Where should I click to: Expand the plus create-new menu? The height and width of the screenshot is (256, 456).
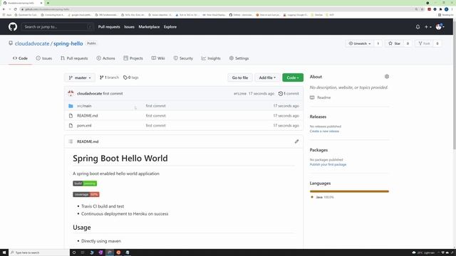(x=427, y=27)
